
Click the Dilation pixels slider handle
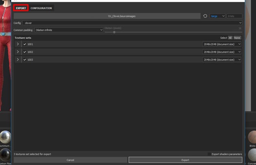[x=114, y=32]
